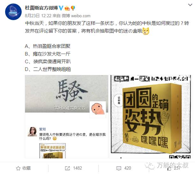Click the crown membership badge icon
The width and height of the screenshot is (195, 175).
(67, 8)
